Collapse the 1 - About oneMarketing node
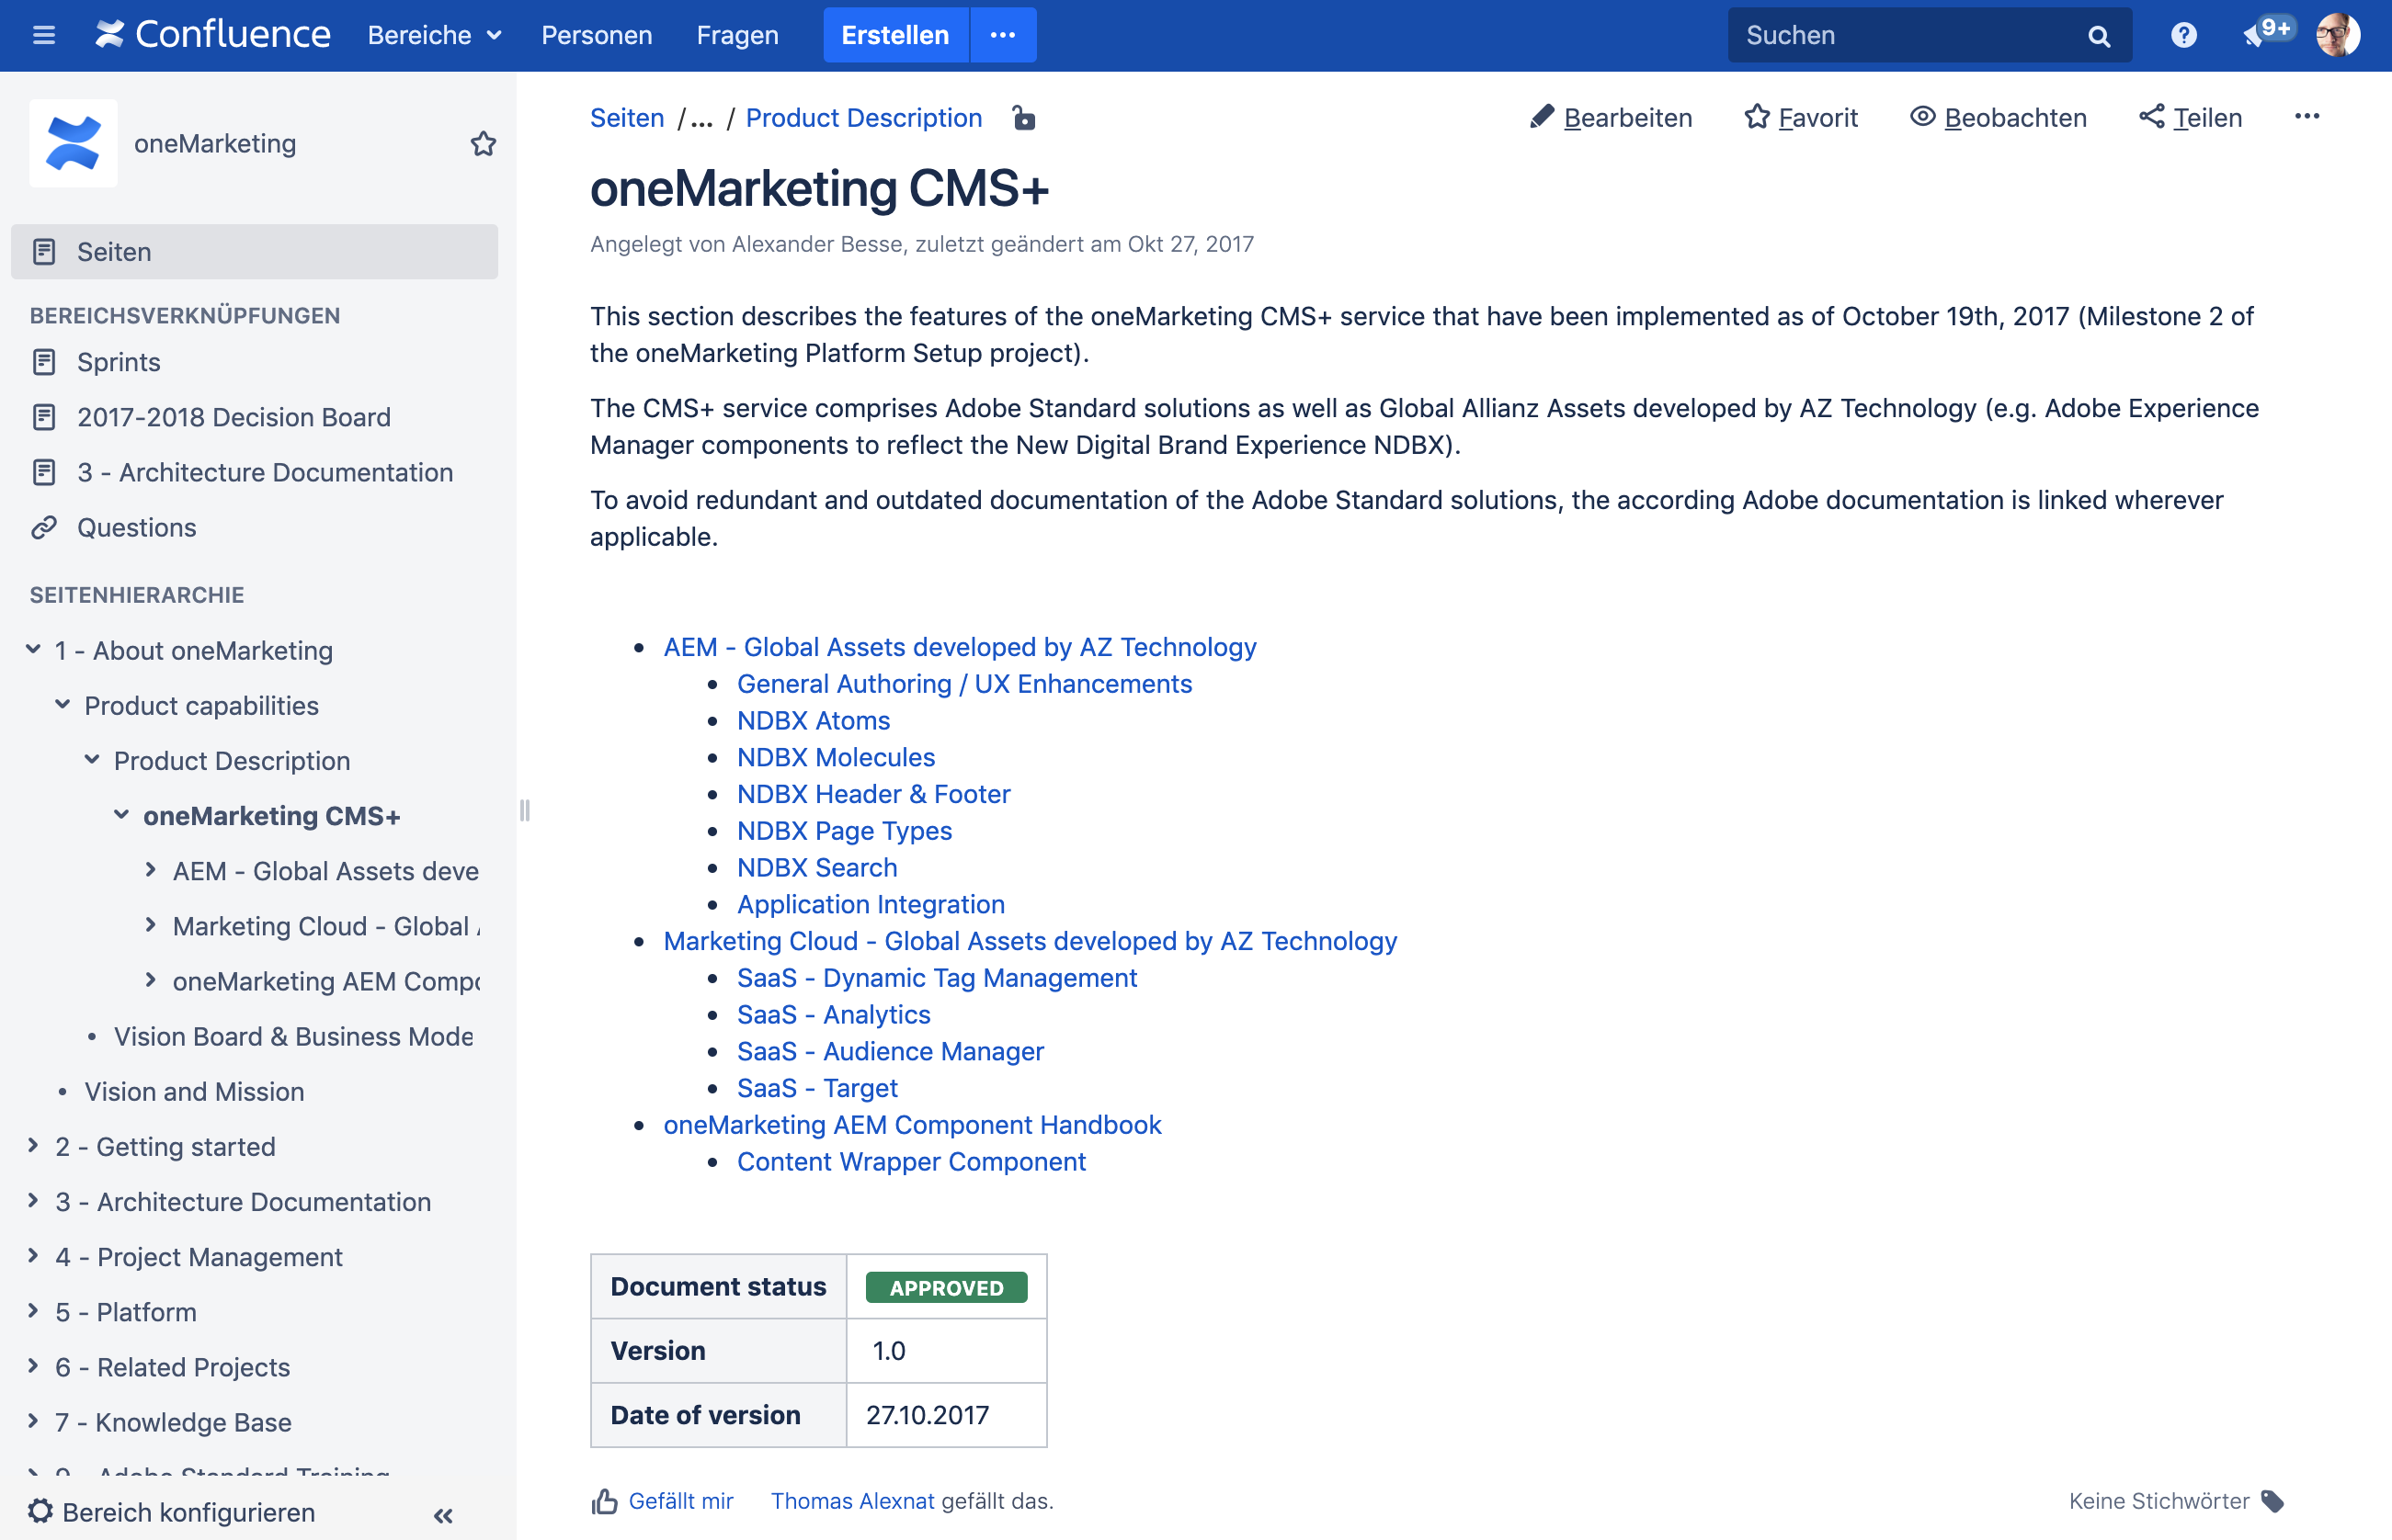The height and width of the screenshot is (1540, 2392). (33, 650)
